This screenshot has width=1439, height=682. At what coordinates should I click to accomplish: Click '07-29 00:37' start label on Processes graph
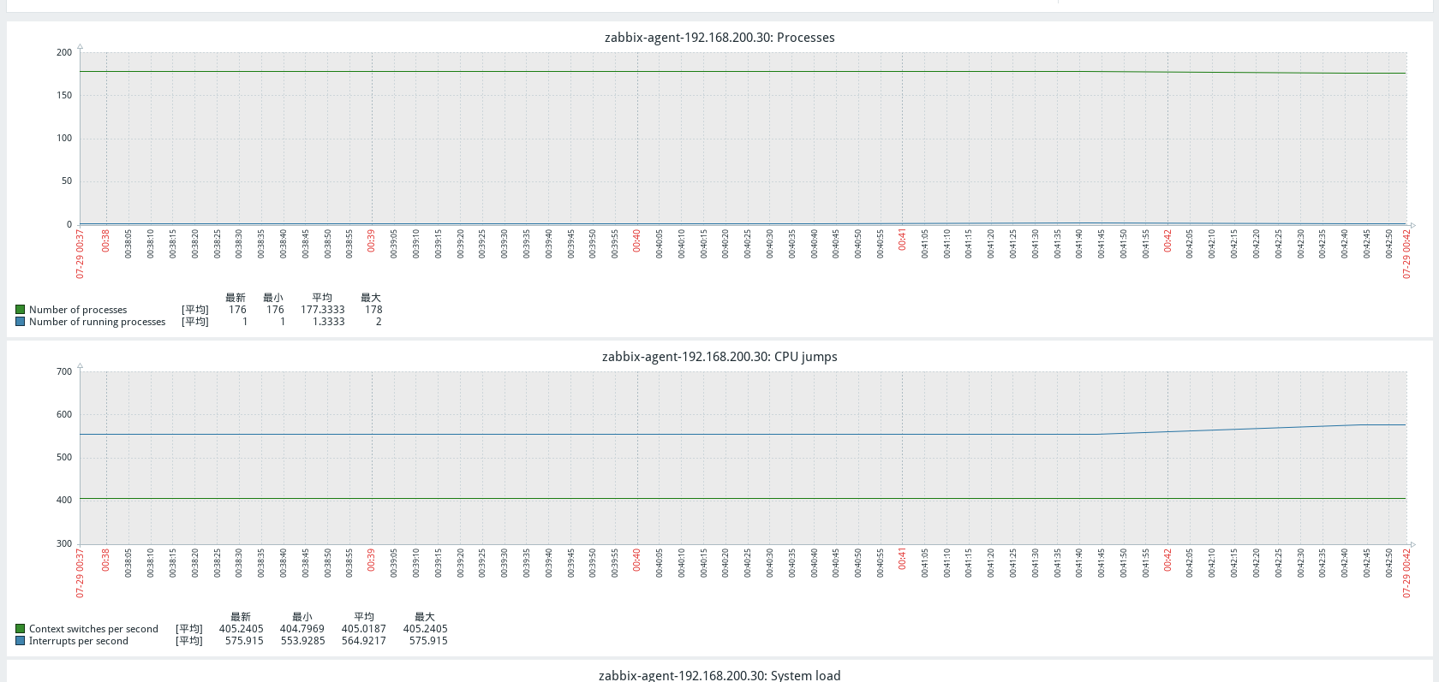point(81,253)
